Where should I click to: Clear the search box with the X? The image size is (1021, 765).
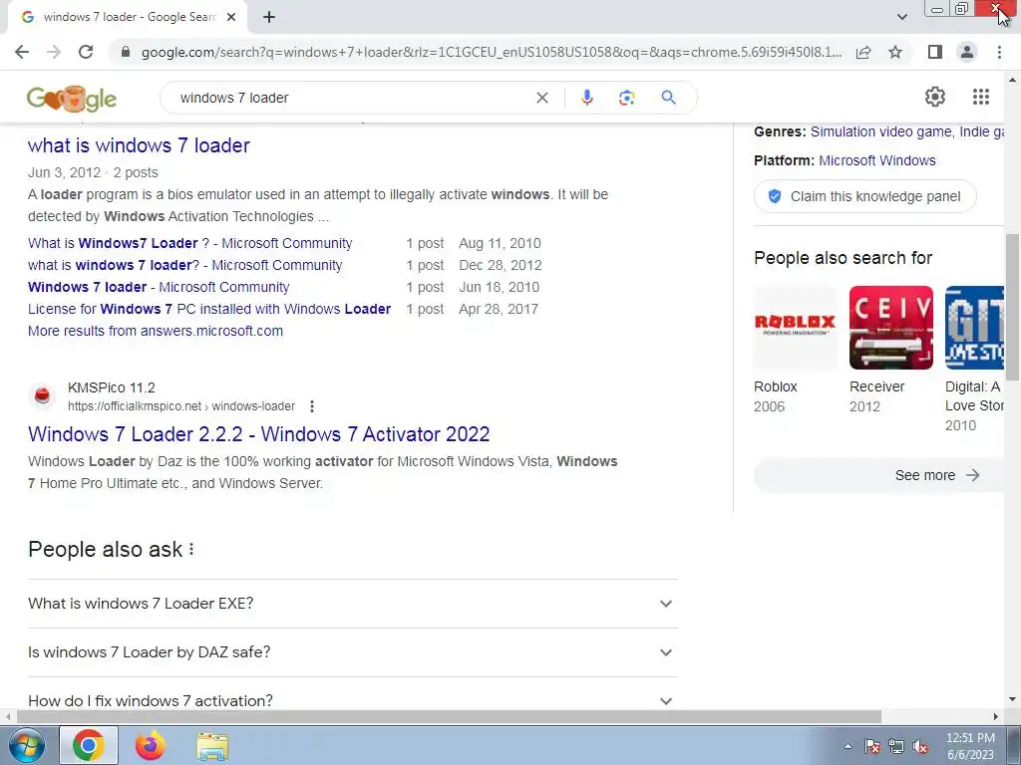[x=541, y=98]
